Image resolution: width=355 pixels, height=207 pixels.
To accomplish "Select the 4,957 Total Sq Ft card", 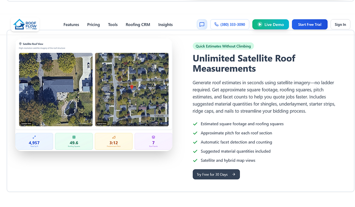I will tap(34, 141).
